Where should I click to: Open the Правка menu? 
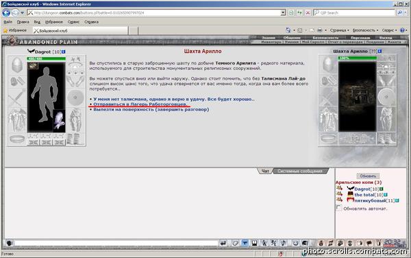pyautogui.click(x=23, y=22)
